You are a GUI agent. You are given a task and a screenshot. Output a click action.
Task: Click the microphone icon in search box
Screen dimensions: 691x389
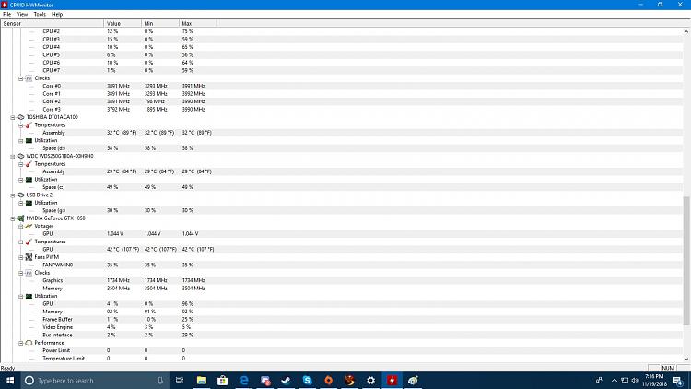pos(160,380)
